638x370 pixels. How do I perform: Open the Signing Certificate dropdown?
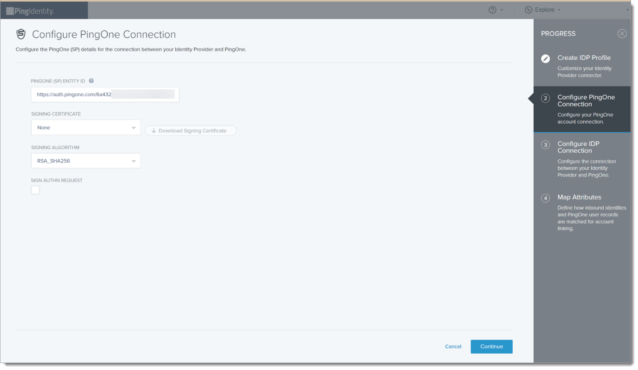[86, 127]
